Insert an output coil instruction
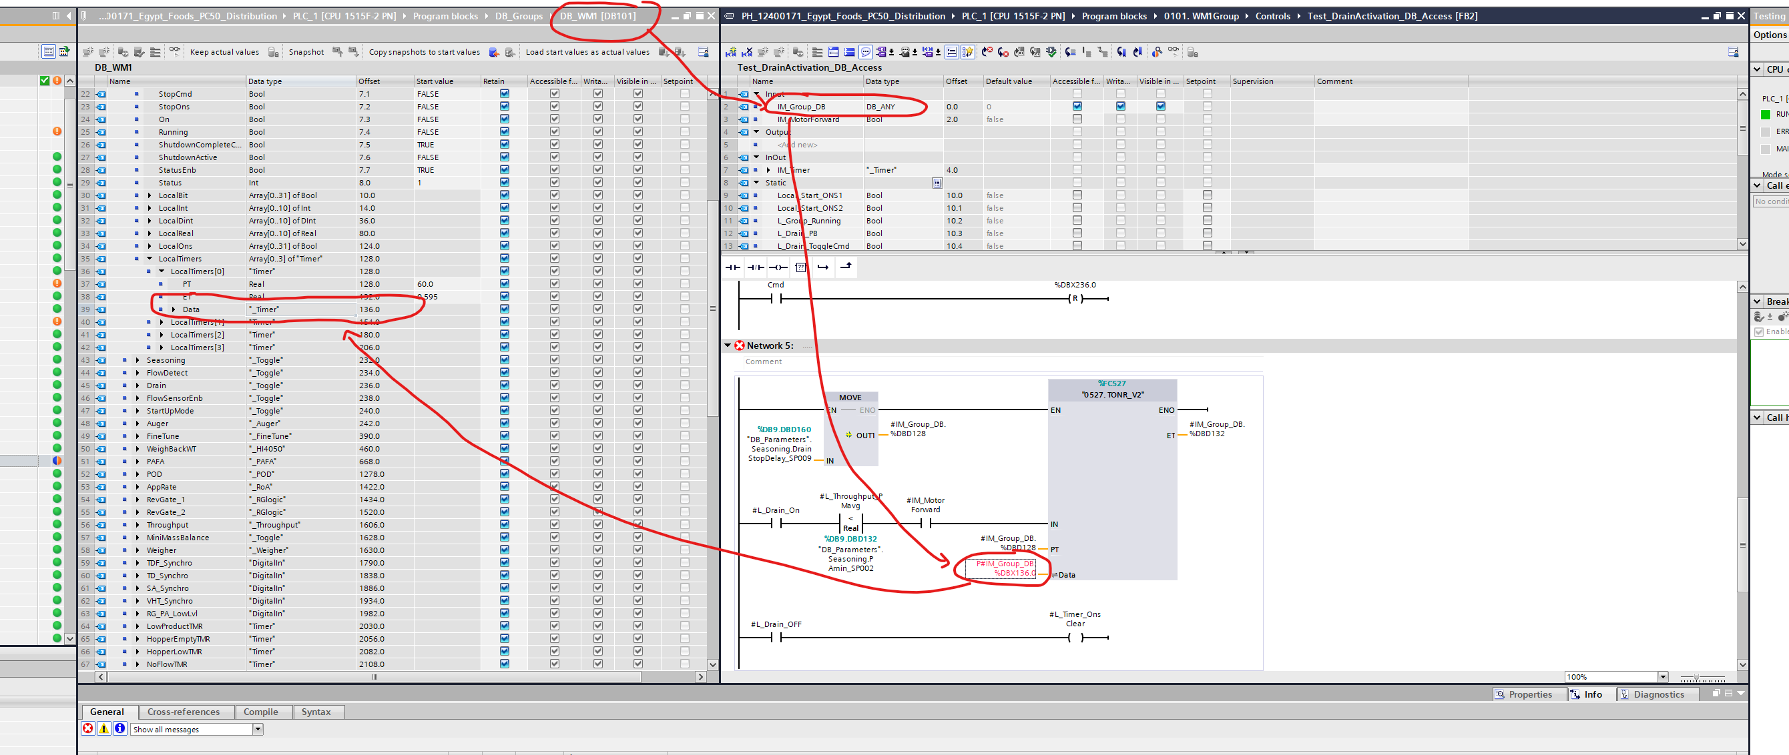1789x755 pixels. pos(778,267)
